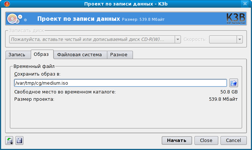Close the dialog with title bar X
Image resolution: width=252 pixels, height=150 pixels.
(245, 4)
